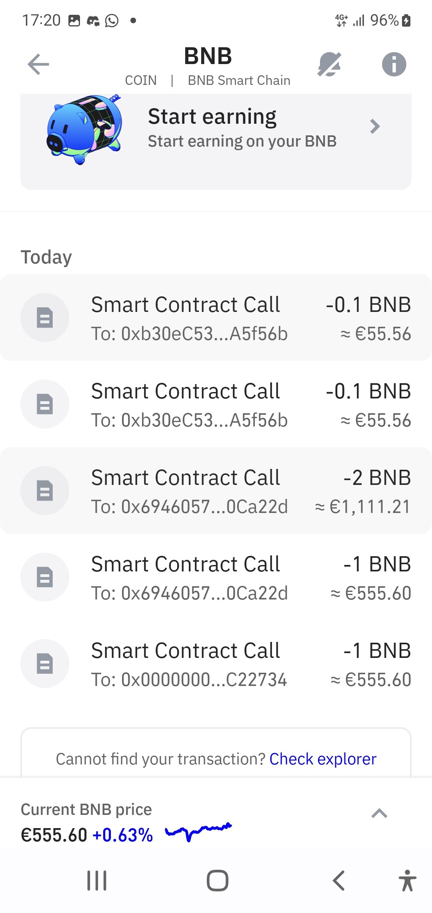The width and height of the screenshot is (432, 913).
Task: Tap document icon of the -2 BNB transaction
Action: click(45, 491)
